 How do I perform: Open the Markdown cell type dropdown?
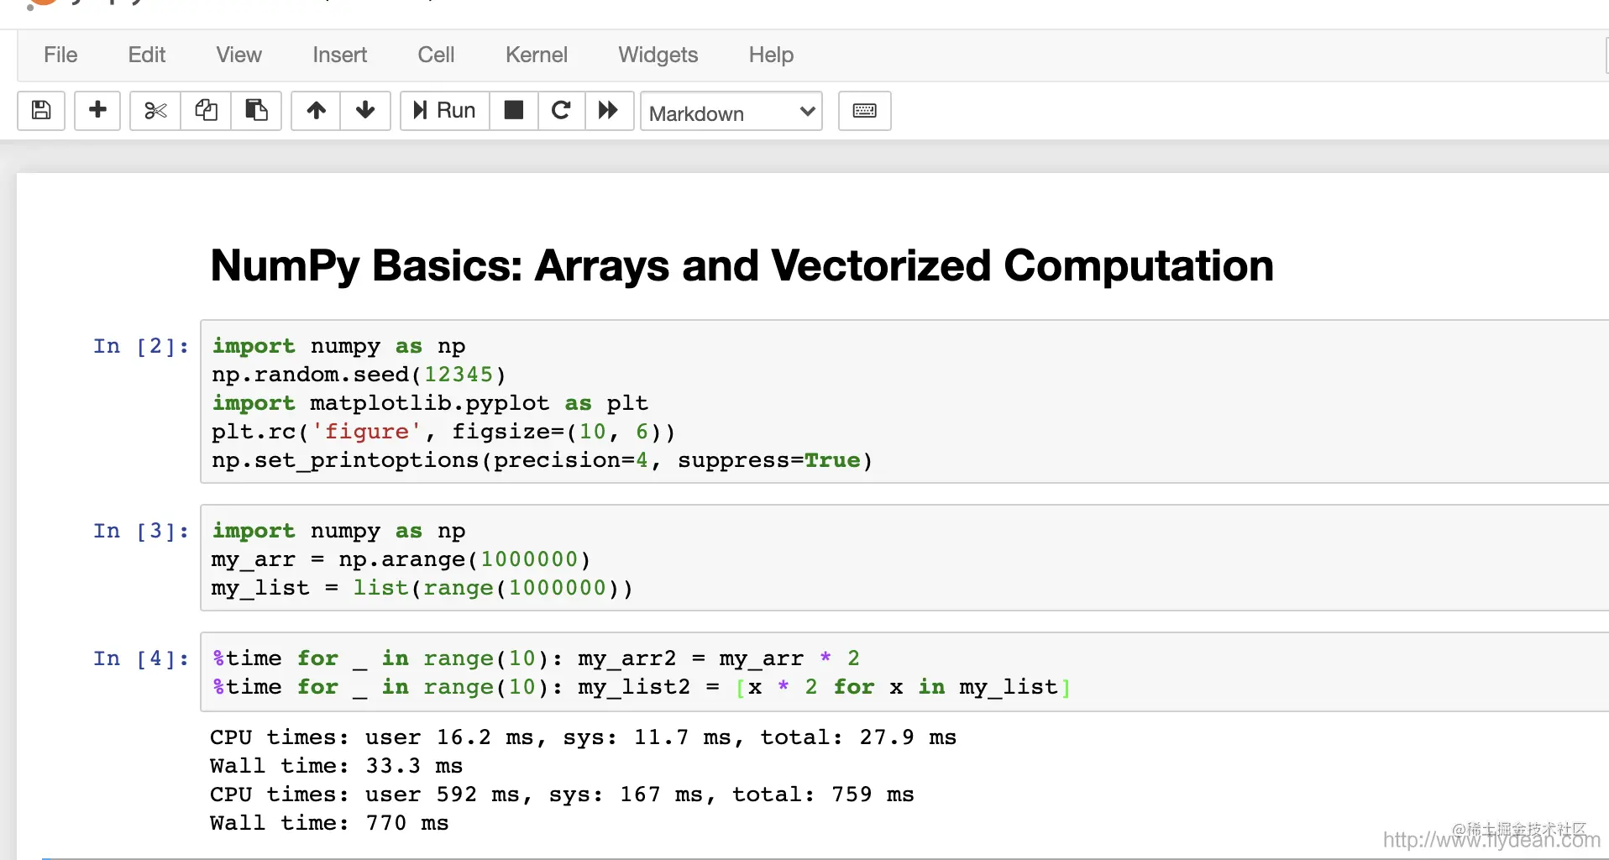pos(731,112)
